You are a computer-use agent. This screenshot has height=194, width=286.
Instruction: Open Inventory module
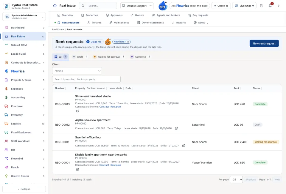(x=24, y=115)
